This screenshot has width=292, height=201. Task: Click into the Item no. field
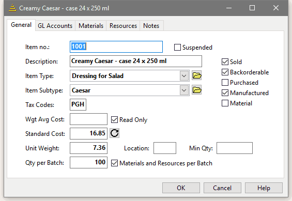tap(116, 47)
